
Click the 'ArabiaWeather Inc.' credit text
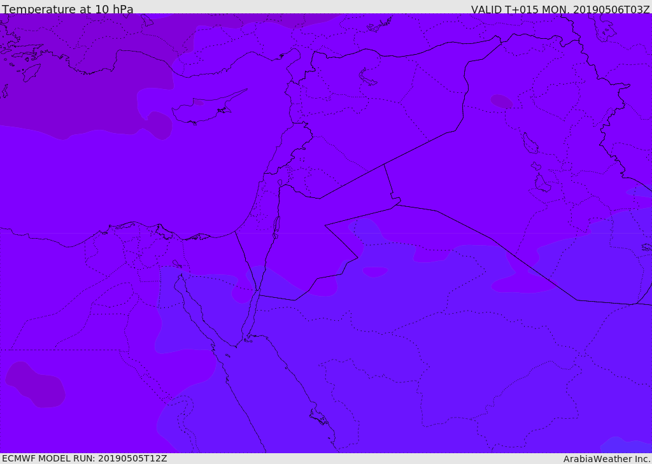[x=607, y=459]
